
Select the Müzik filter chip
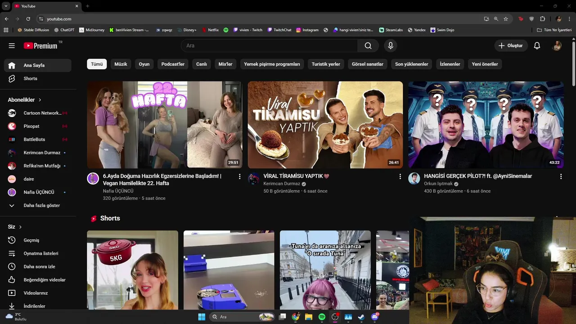coord(121,64)
